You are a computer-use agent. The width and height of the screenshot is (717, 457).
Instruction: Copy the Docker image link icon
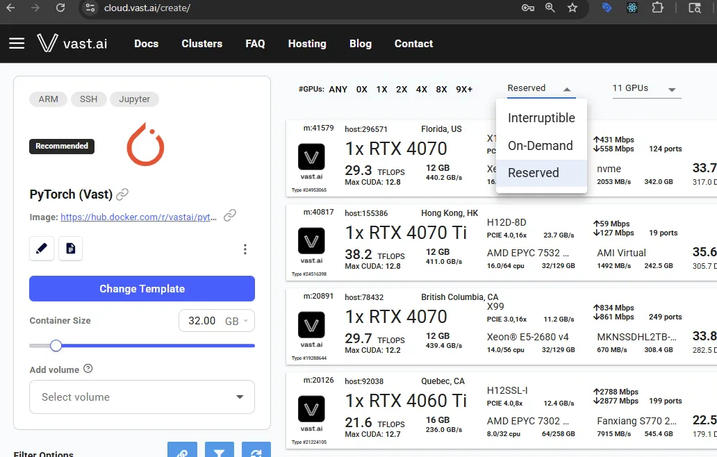[230, 215]
